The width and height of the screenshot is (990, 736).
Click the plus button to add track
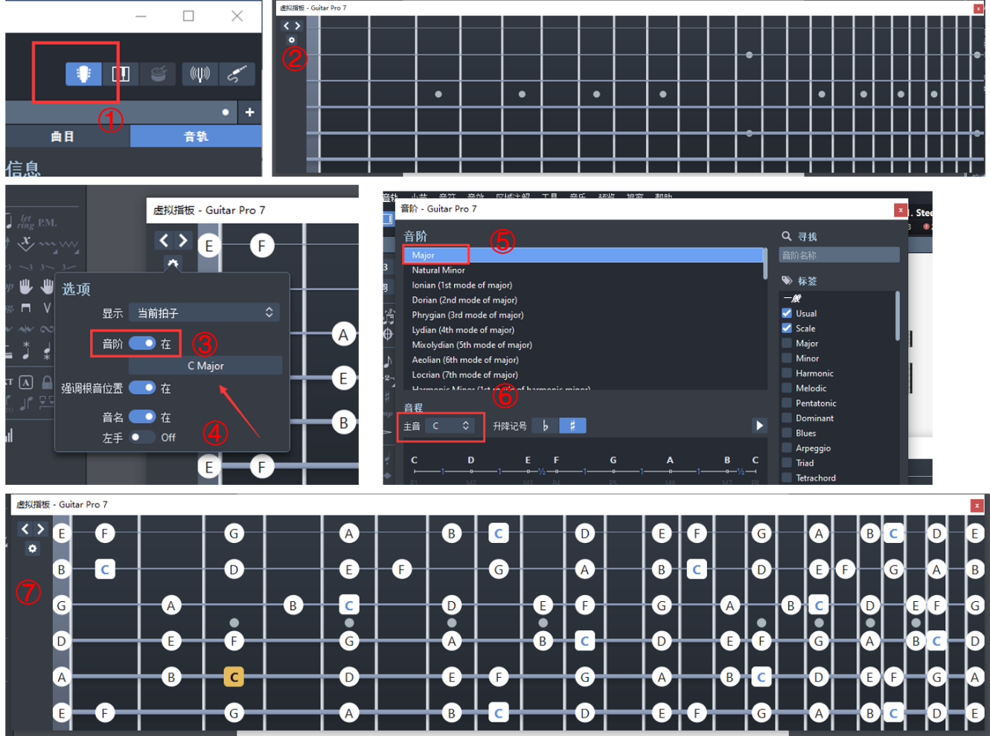[x=249, y=112]
